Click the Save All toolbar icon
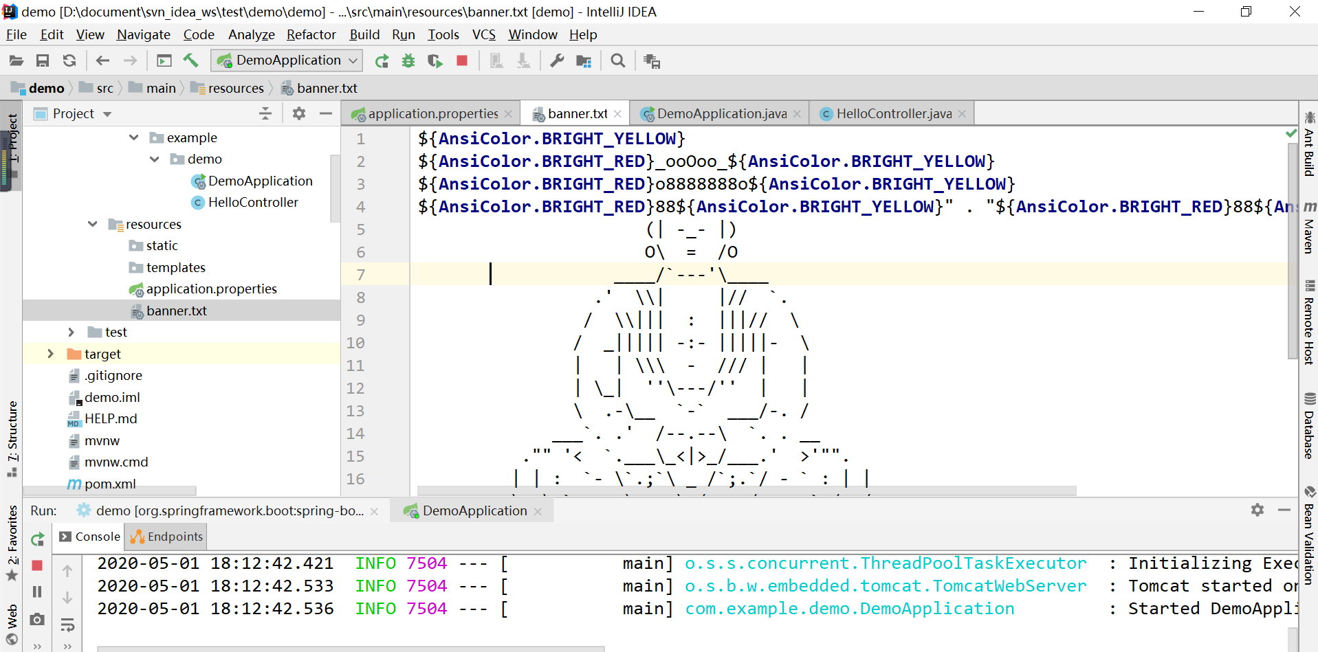The image size is (1318, 652). [43, 61]
